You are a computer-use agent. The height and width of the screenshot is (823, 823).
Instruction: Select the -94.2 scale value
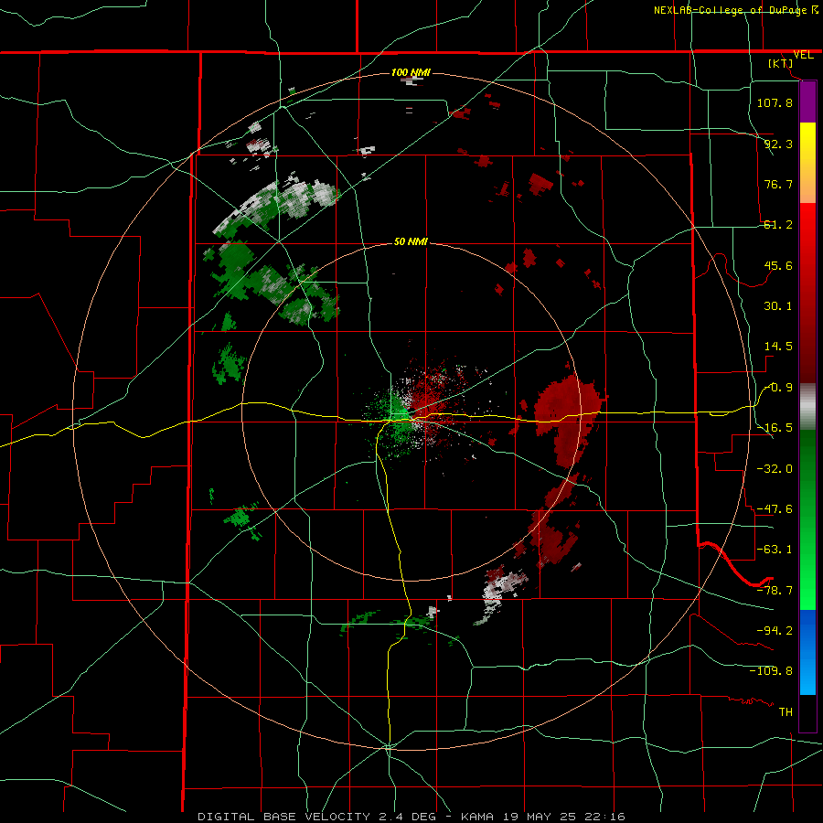(x=775, y=630)
